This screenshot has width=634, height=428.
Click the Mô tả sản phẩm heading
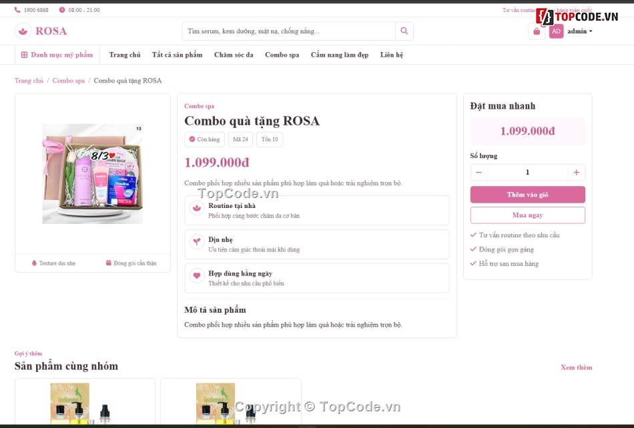(215, 310)
